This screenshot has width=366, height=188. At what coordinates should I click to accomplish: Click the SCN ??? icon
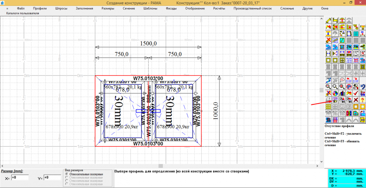[x=343, y=113]
